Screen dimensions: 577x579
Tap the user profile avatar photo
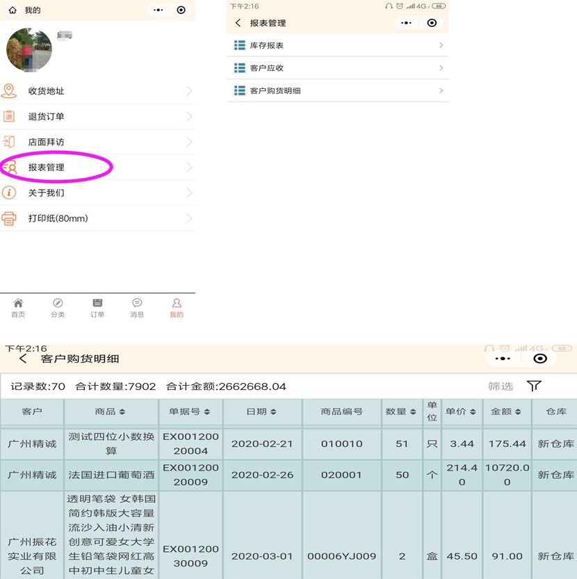pyautogui.click(x=29, y=51)
